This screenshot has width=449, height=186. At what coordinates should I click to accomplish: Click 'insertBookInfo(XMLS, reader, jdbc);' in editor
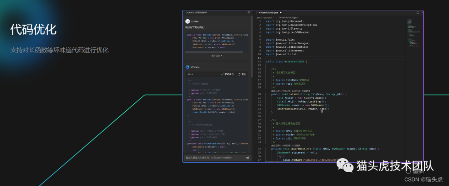[303, 109]
